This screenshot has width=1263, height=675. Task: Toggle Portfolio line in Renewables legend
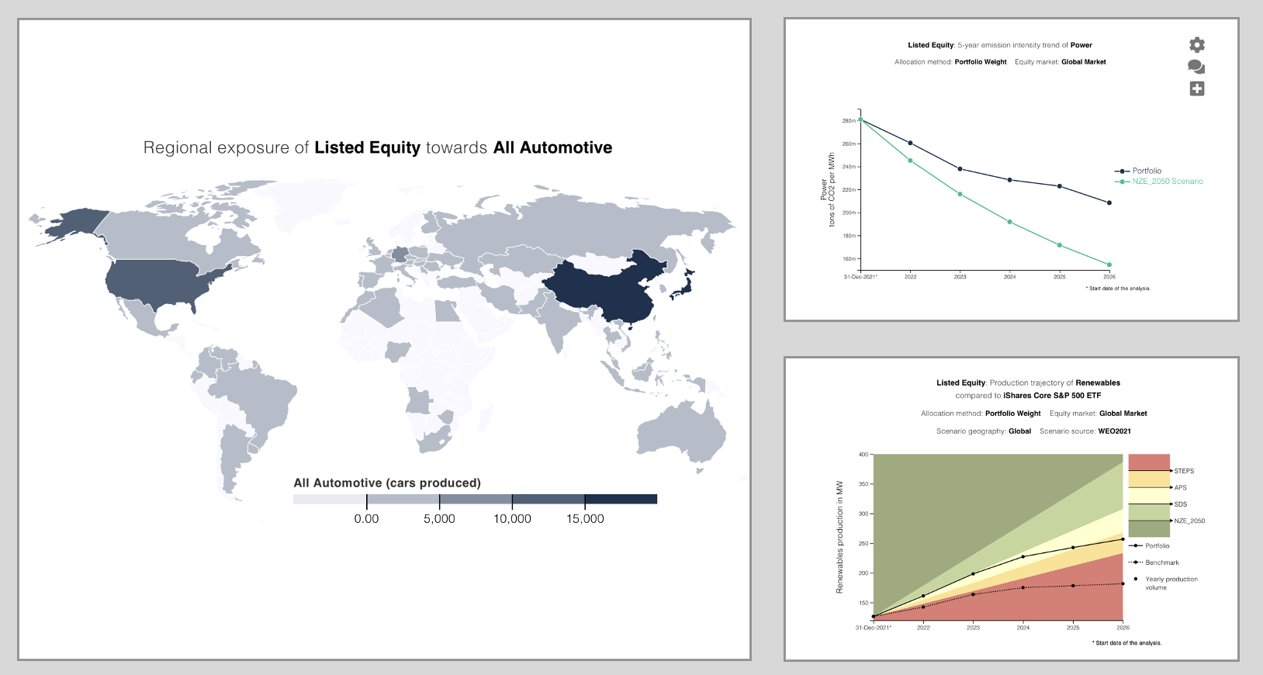(1150, 545)
